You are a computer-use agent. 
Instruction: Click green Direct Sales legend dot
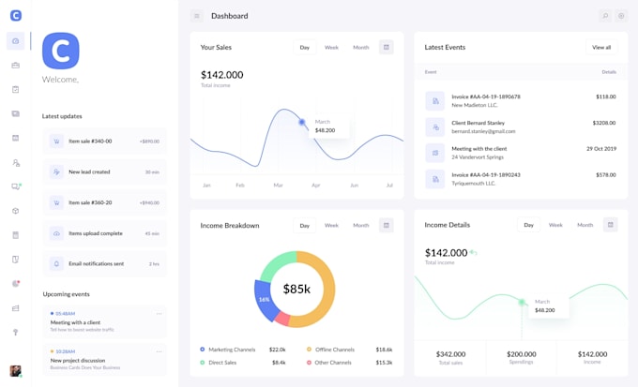point(203,363)
